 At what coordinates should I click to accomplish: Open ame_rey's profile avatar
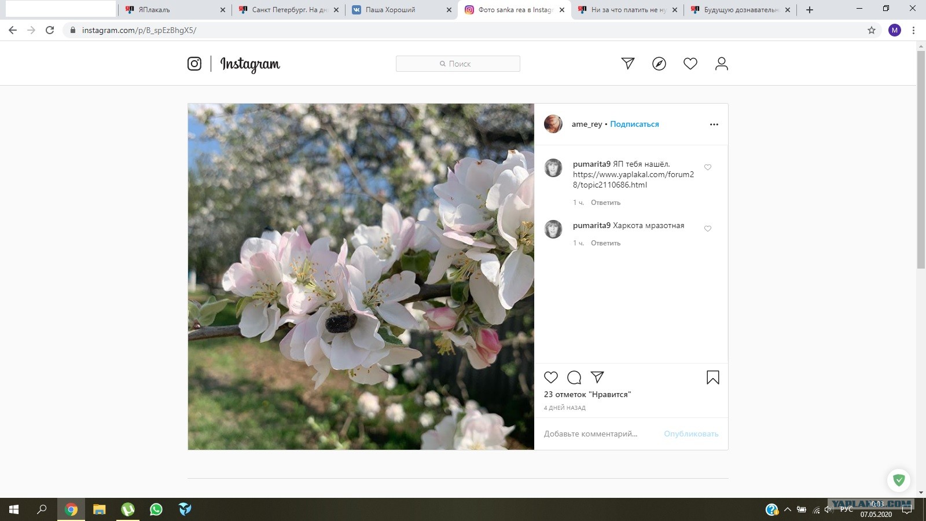[x=553, y=124]
